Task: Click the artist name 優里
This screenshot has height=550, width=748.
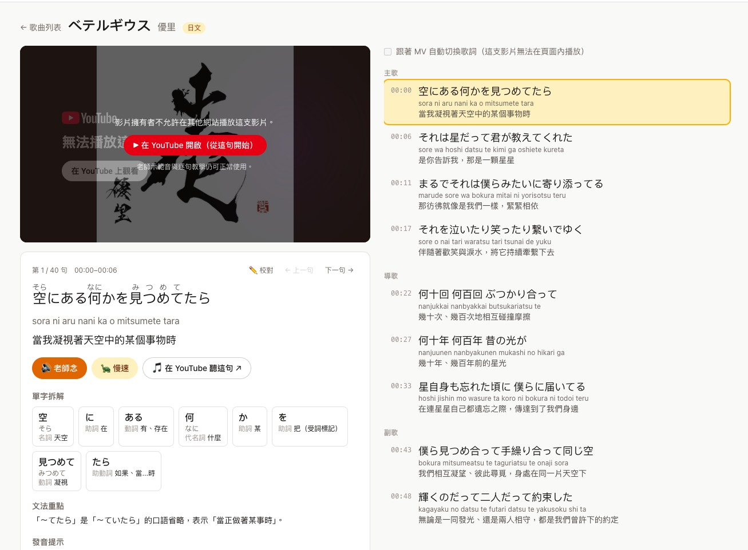Action: (167, 27)
